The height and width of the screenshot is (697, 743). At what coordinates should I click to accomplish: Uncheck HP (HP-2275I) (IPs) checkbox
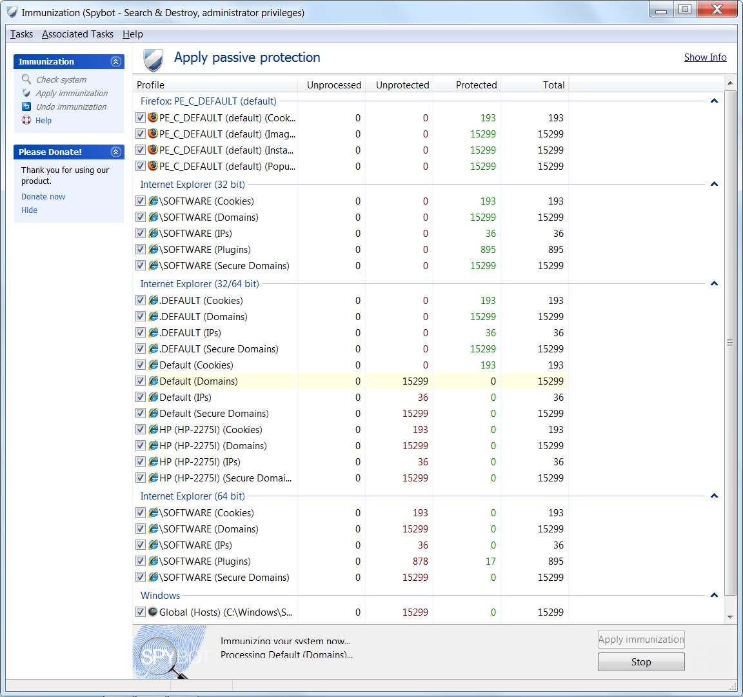140,461
